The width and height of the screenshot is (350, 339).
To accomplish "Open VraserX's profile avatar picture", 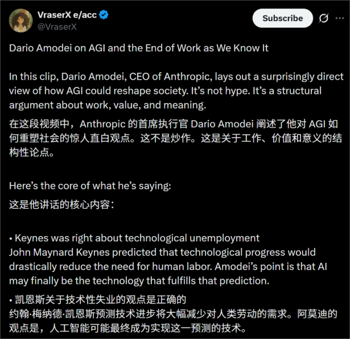I will 20,20.
